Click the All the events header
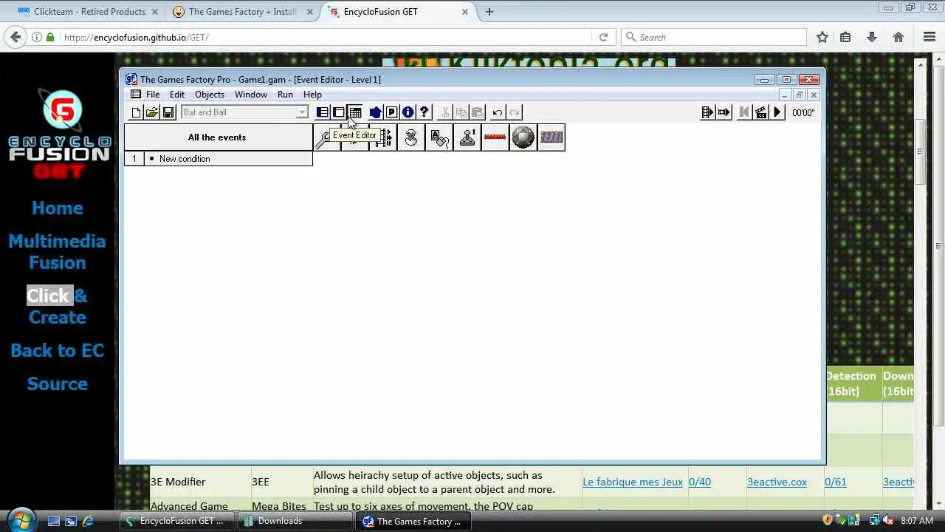 [217, 137]
